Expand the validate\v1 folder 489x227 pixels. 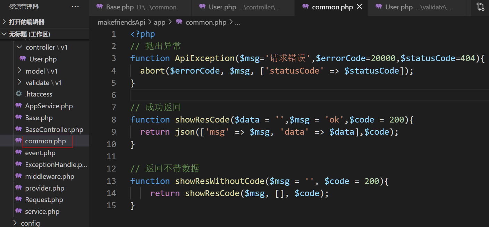click(19, 83)
